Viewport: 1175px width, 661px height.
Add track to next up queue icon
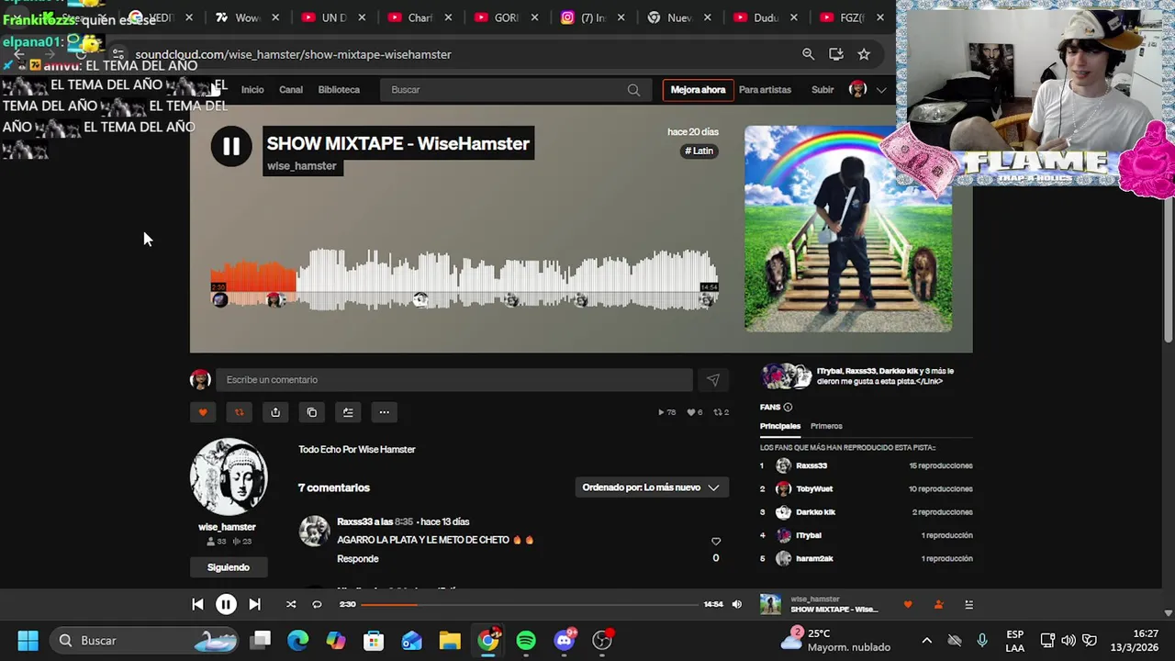point(348,412)
